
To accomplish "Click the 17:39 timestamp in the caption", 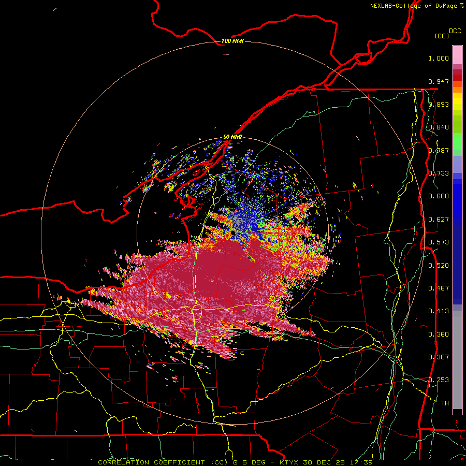I will [x=362, y=462].
